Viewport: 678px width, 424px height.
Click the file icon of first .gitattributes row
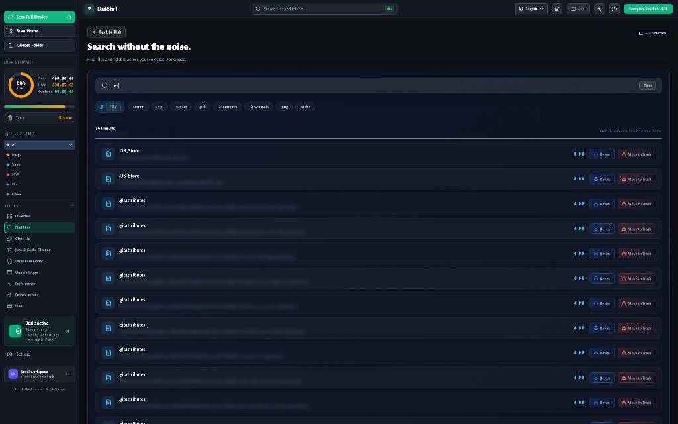click(x=108, y=204)
